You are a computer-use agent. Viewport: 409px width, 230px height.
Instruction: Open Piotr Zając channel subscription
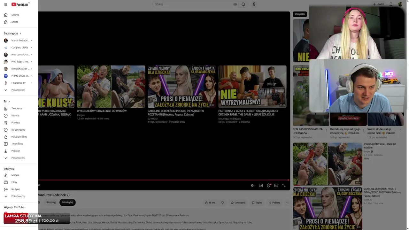19,62
